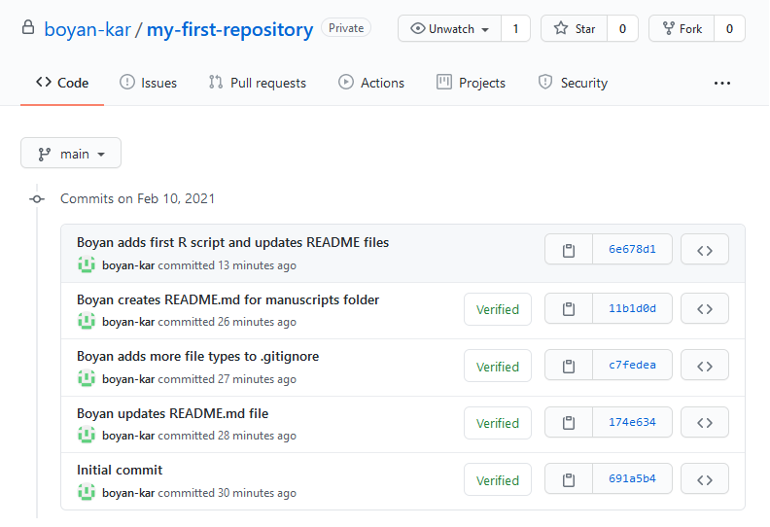Screen dimensions: 770x527
Task: Switch to the Issues tab
Action: click(149, 83)
